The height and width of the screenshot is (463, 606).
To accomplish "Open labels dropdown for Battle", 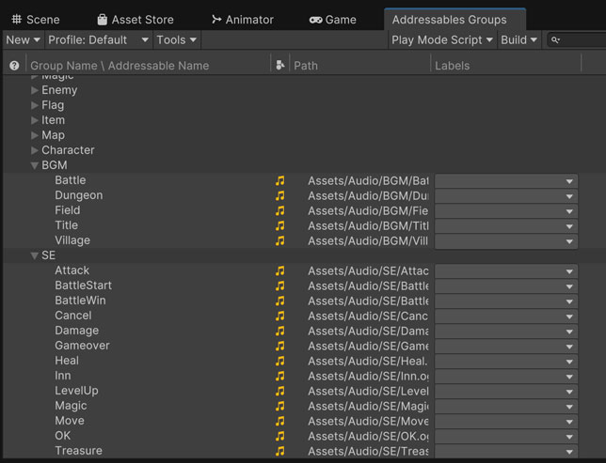I will point(506,181).
